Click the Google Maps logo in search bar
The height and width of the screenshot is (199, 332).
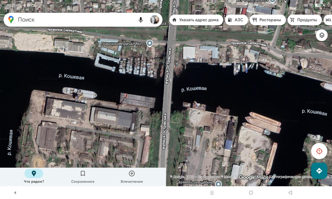click(11, 20)
